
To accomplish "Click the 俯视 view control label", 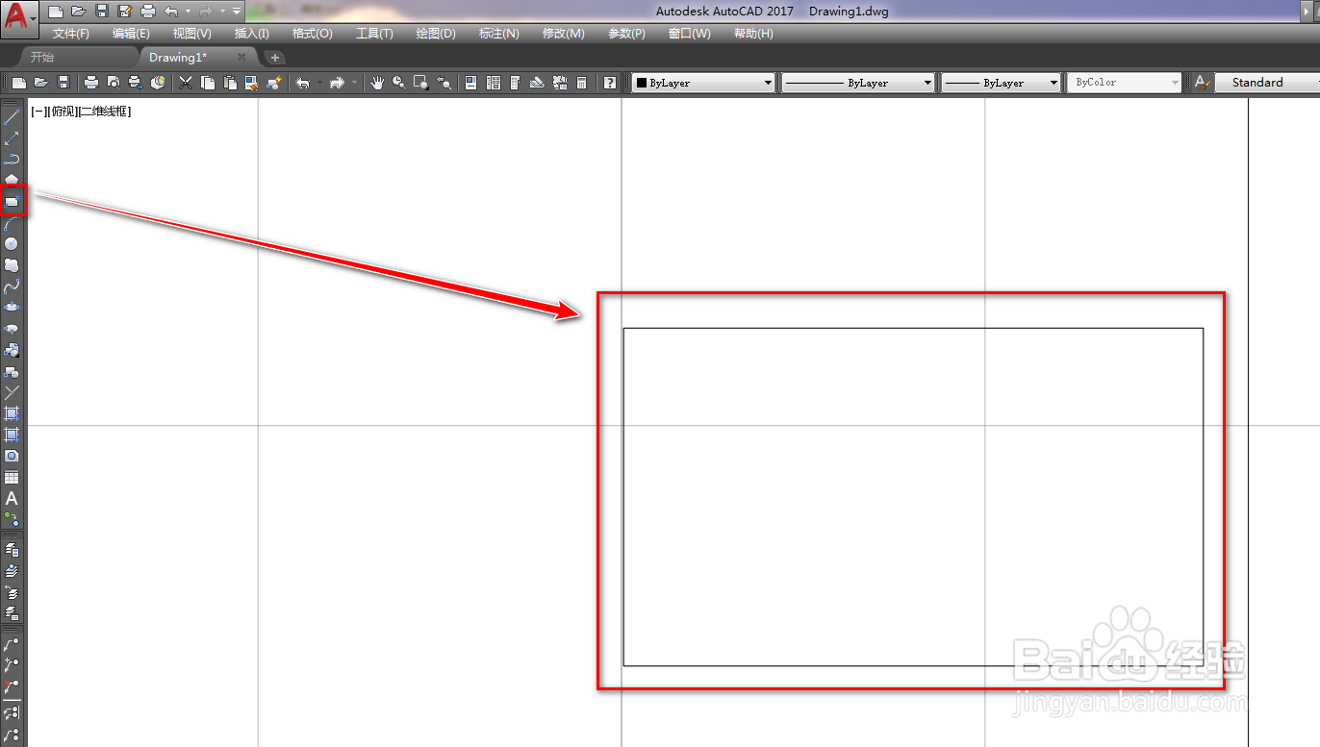I will 61,112.
